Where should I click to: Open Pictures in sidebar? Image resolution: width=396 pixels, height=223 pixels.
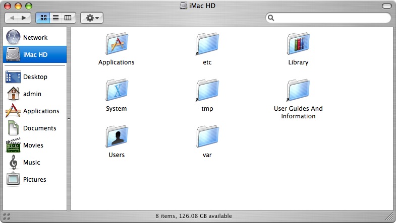[x=35, y=179]
